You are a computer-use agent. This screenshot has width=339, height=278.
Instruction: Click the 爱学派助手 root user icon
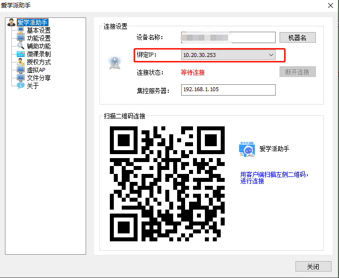(x=11, y=22)
